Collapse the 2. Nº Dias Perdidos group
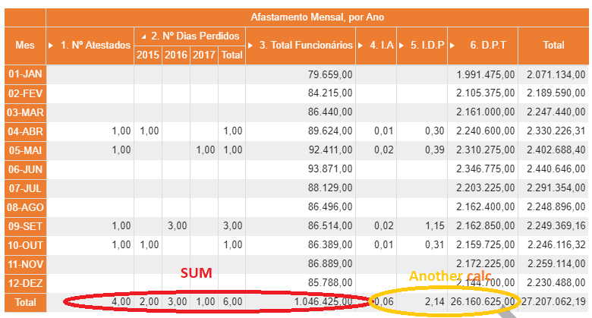Image resolution: width=592 pixels, height=318 pixels. (x=143, y=36)
